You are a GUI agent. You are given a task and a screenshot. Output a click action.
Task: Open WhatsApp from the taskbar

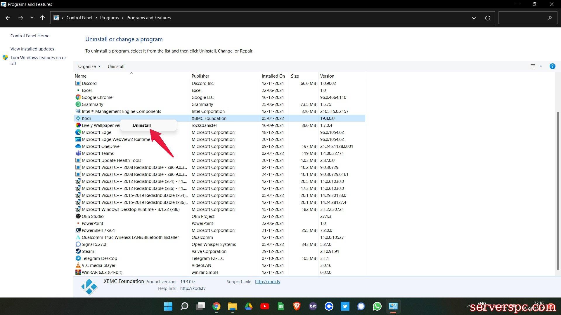(377, 306)
